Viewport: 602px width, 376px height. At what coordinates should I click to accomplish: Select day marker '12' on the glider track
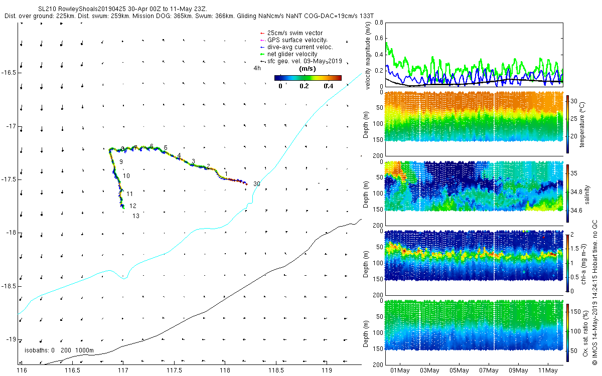coord(133,206)
